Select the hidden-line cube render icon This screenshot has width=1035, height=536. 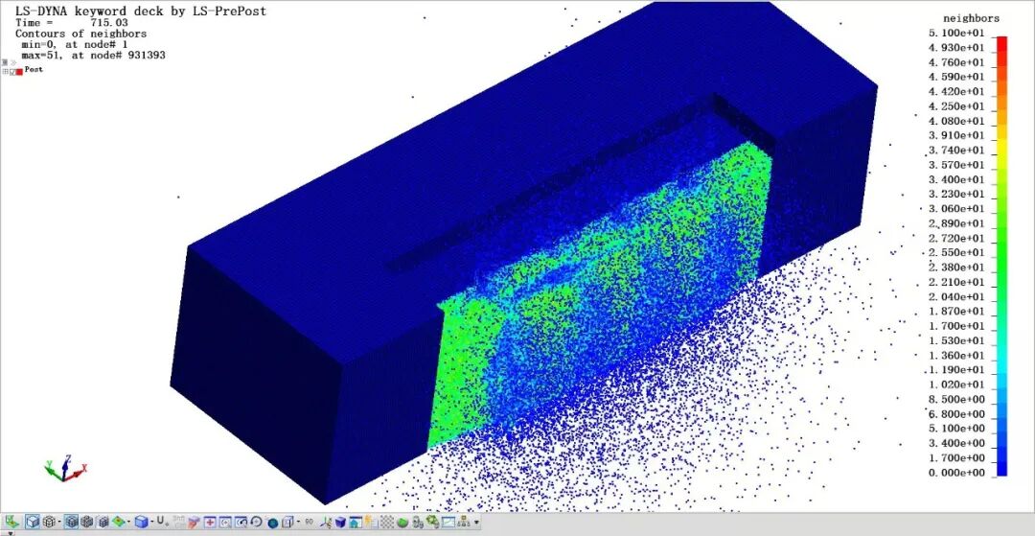pyautogui.click(x=50, y=523)
